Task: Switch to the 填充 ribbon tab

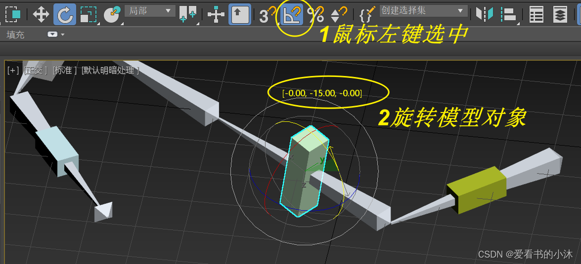Action: coord(15,35)
